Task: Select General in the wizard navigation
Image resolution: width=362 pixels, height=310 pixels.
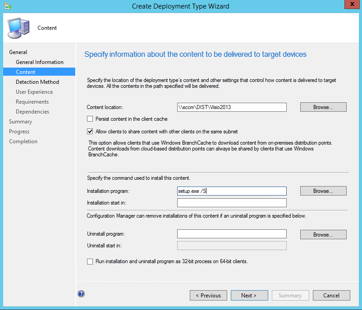Action: [x=18, y=52]
